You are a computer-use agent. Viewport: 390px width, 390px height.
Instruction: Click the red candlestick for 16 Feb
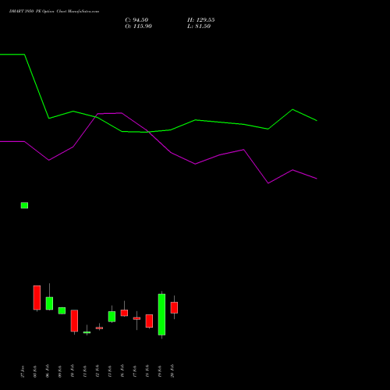pos(124,313)
